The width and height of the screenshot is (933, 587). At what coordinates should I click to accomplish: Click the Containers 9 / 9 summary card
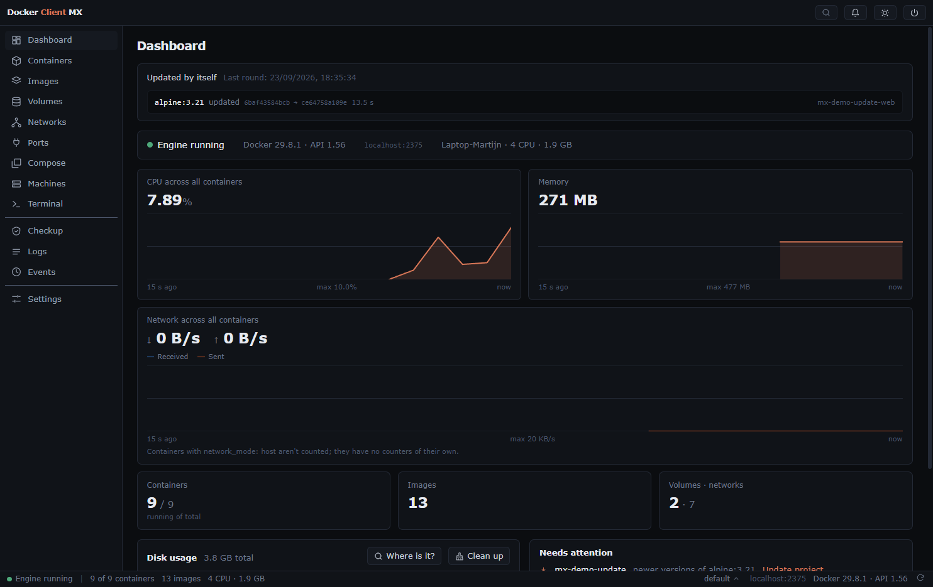[x=263, y=500]
